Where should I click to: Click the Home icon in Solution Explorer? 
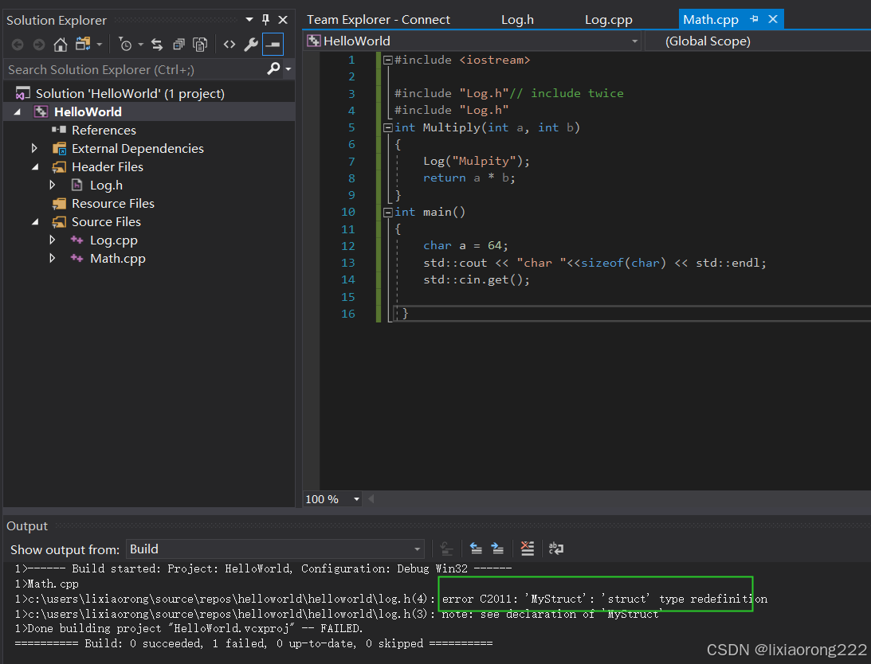click(x=61, y=44)
